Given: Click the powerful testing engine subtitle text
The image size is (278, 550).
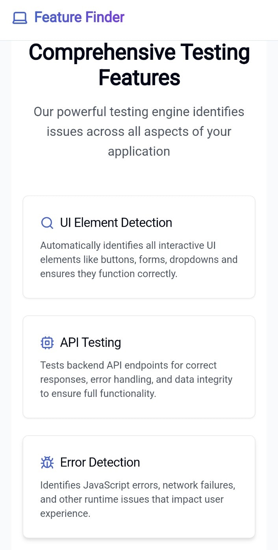Looking at the screenshot, I should (139, 131).
